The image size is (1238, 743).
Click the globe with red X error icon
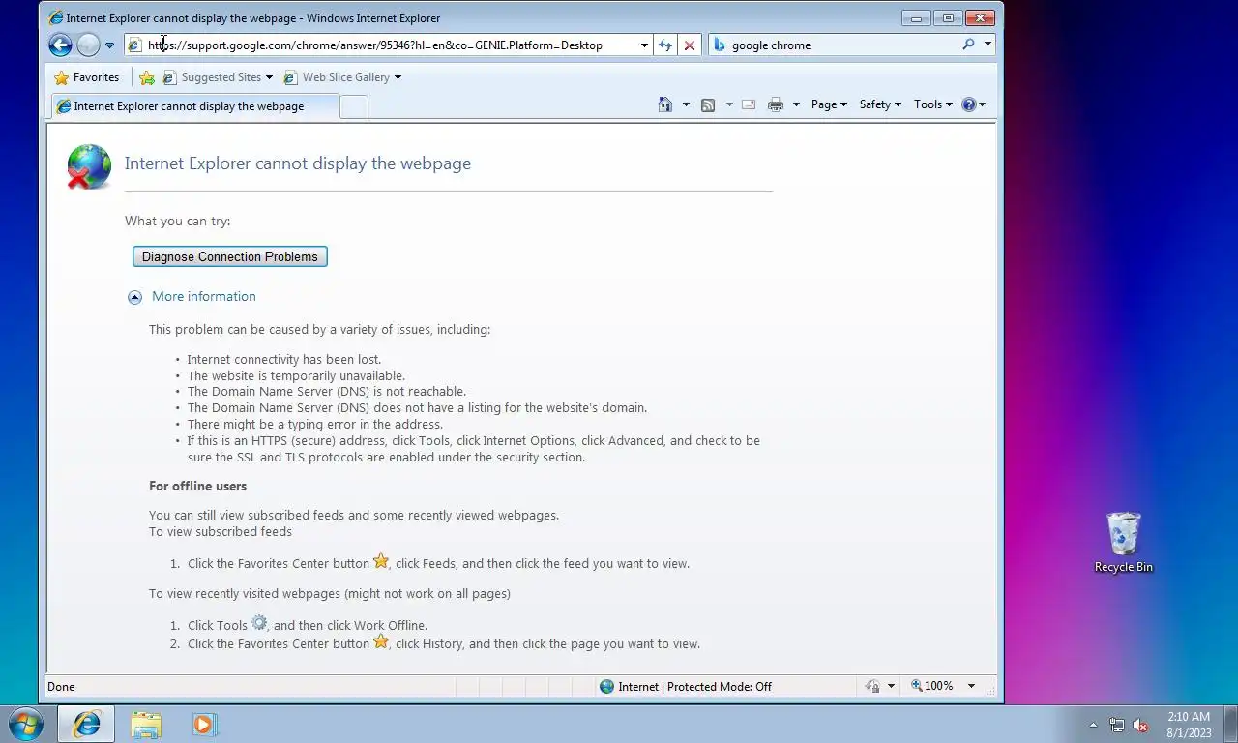[89, 166]
